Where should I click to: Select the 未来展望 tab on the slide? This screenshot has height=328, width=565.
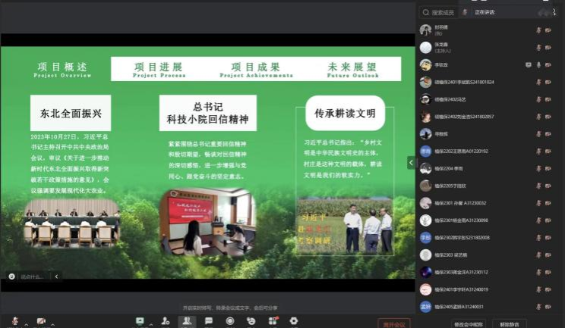point(352,69)
